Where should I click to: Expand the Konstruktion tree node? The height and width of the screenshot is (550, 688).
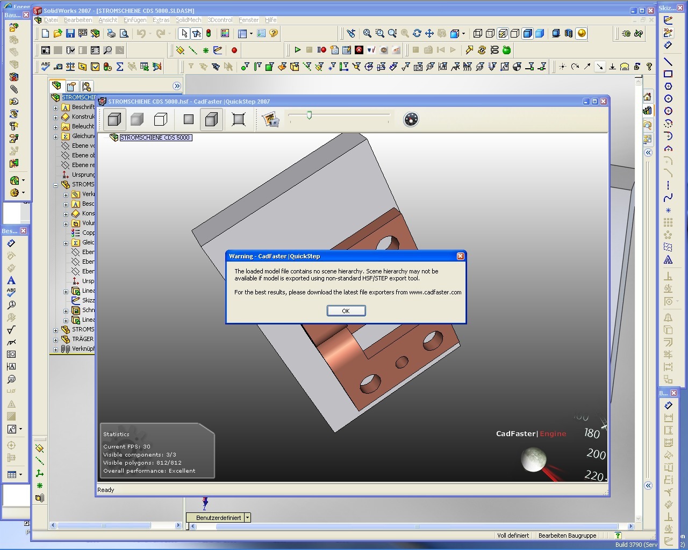tap(55, 117)
